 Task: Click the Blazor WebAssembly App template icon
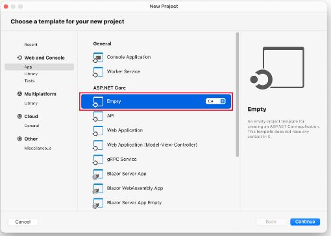point(98,189)
